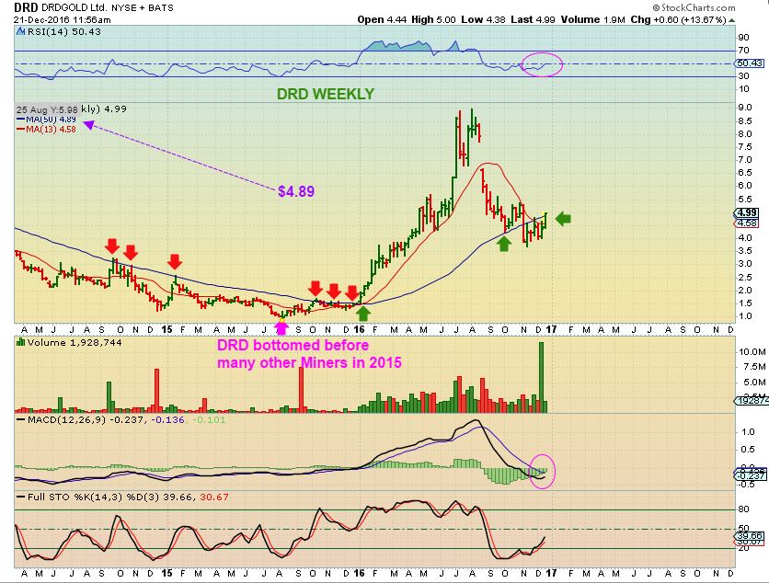Click year 16 on the price panel's date axis
This screenshot has width=769, height=583.
coord(359,329)
